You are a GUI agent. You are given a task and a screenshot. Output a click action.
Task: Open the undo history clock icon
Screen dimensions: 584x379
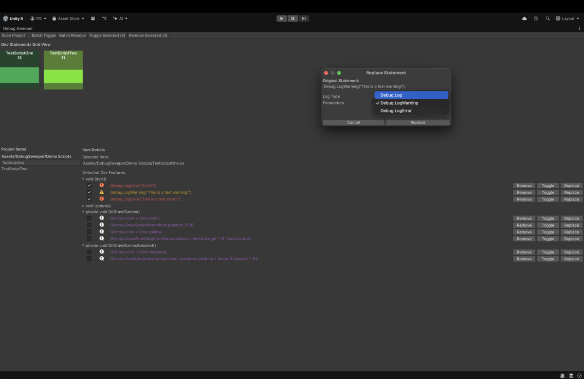tap(536, 18)
